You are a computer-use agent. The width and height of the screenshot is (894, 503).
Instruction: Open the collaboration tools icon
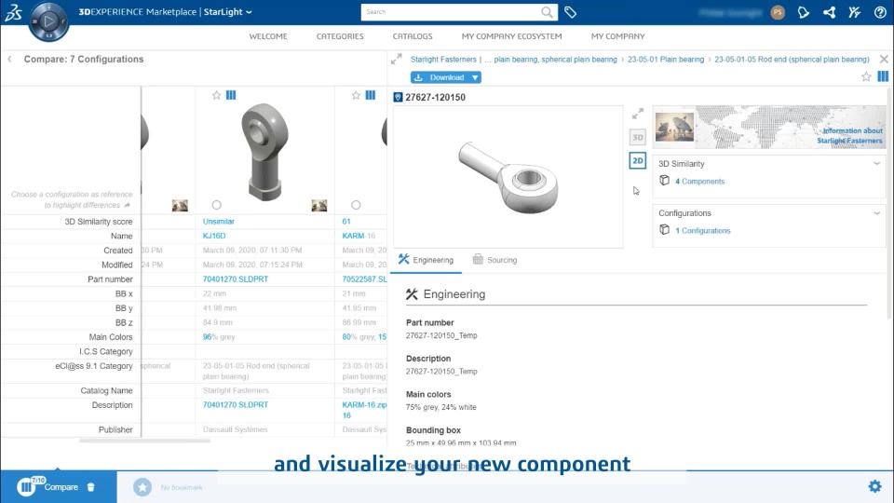pos(854,12)
